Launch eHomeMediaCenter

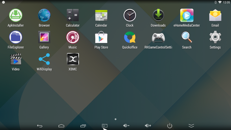tap(187, 15)
